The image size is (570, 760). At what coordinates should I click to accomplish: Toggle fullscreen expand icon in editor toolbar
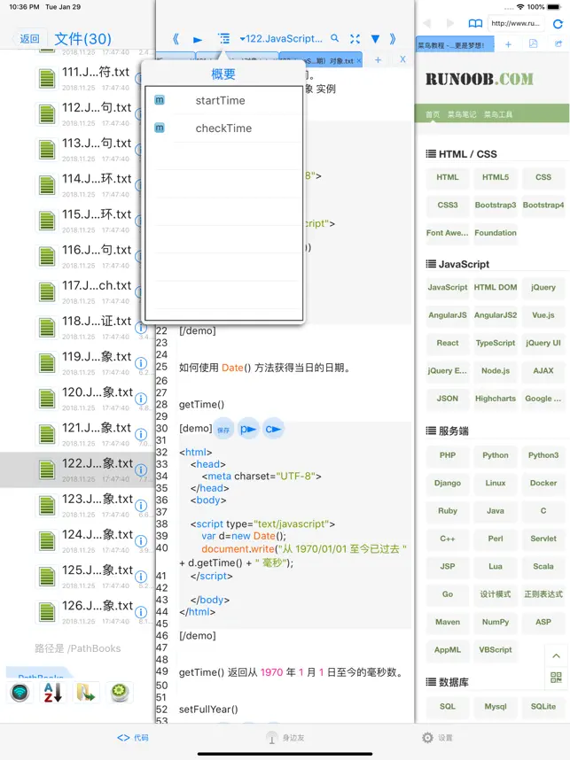pyautogui.click(x=355, y=39)
